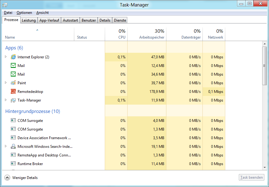Click the Paint palette icon
The height and width of the screenshot is (187, 269).
click(x=13, y=83)
